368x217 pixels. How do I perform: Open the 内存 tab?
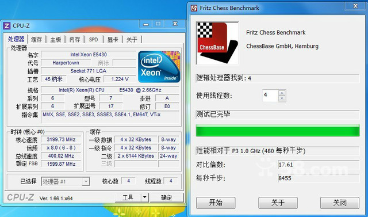tap(75, 39)
